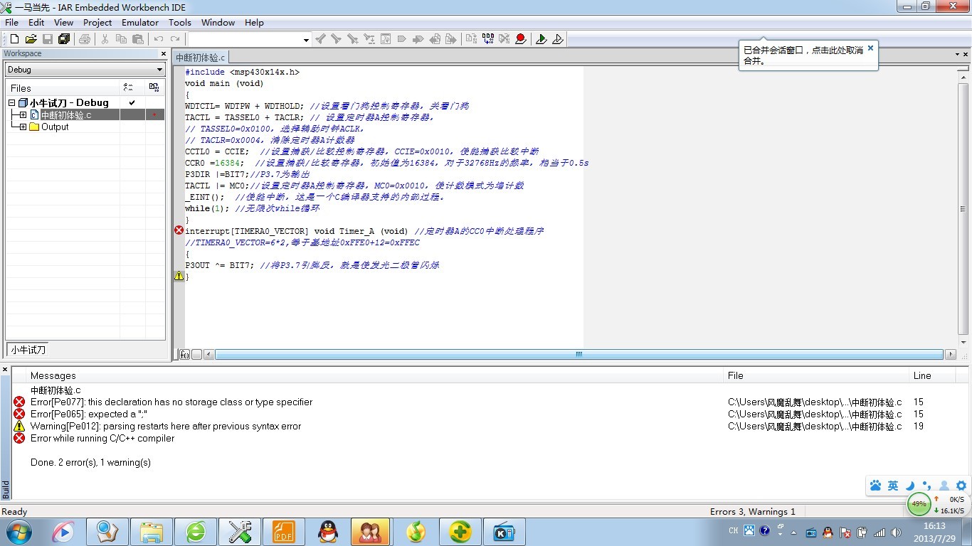Open the Project menu
This screenshot has width=972, height=546.
[97, 23]
